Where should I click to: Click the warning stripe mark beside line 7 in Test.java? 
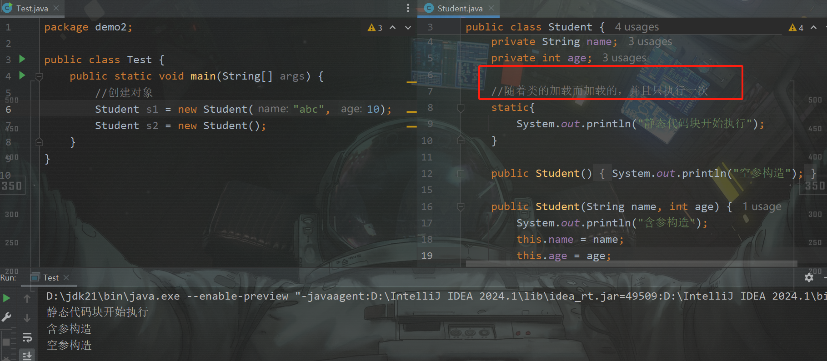click(x=411, y=126)
